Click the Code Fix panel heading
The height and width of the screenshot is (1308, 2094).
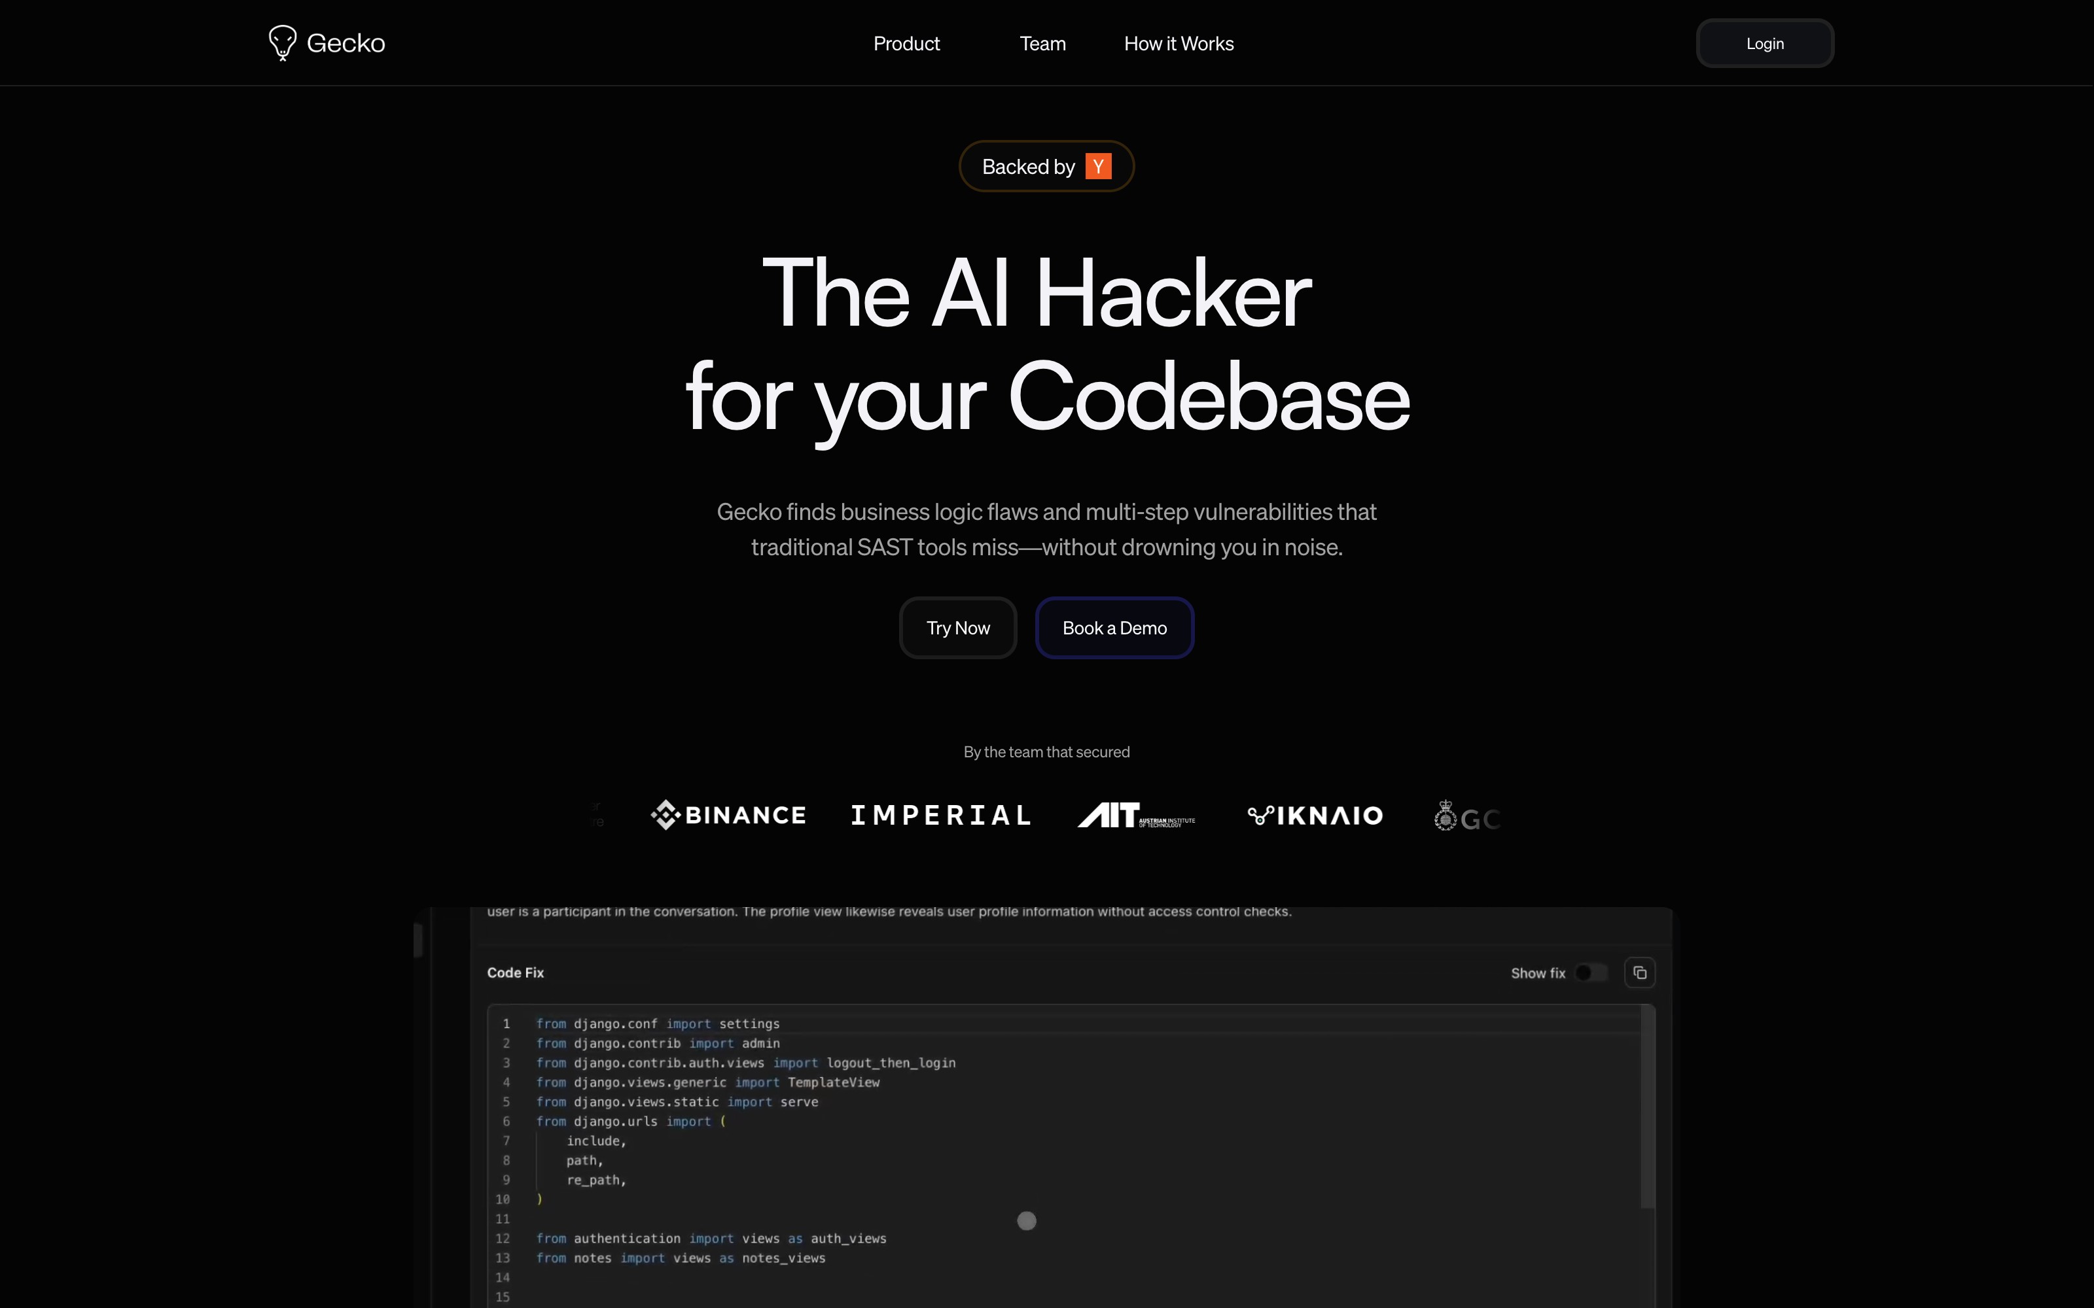click(x=516, y=972)
